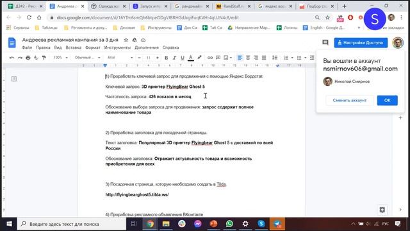Image resolution: width=410 pixels, height=231 pixels.
Task: Print the document with the printer icon
Action: point(28,58)
